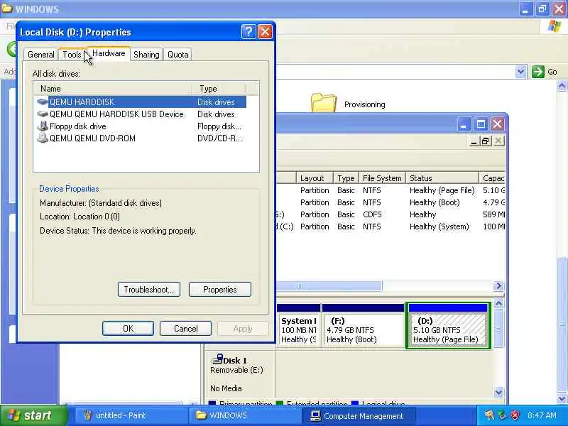Select the System 100 MB partition block
568x426 pixels.
[x=299, y=326]
